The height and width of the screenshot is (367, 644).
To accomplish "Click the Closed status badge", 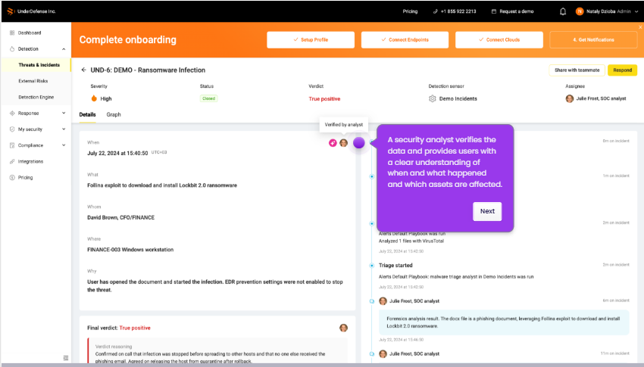I will [x=208, y=98].
